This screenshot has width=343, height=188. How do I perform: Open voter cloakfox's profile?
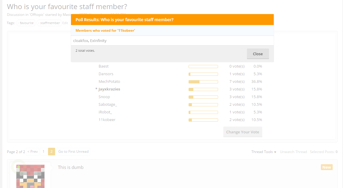coord(80,41)
